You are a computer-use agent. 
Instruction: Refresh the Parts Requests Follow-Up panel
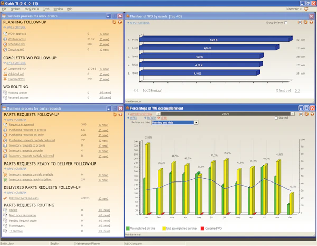click(x=115, y=115)
